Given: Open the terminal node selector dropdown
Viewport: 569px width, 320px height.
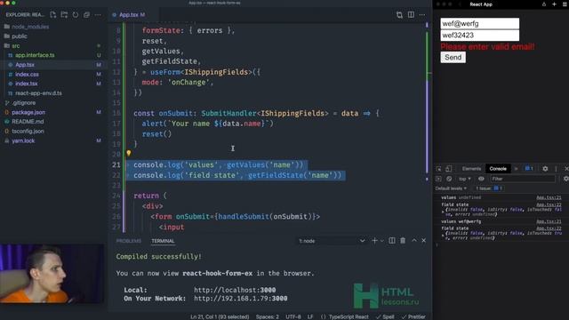Looking at the screenshot, I should (332, 241).
